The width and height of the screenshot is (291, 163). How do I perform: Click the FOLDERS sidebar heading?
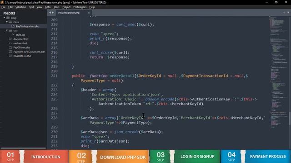(x=9, y=13)
